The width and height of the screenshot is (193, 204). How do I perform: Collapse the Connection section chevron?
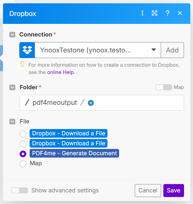click(12, 35)
